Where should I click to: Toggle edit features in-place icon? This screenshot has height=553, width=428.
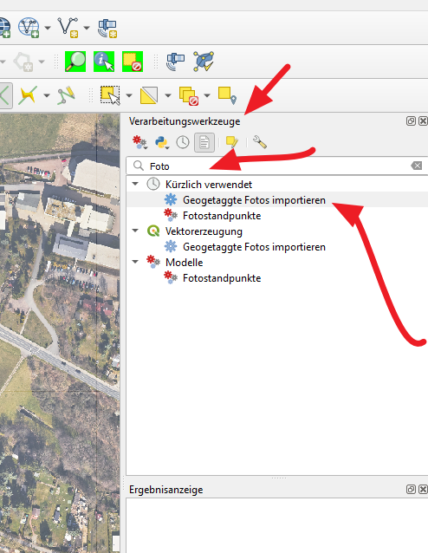coord(231,142)
